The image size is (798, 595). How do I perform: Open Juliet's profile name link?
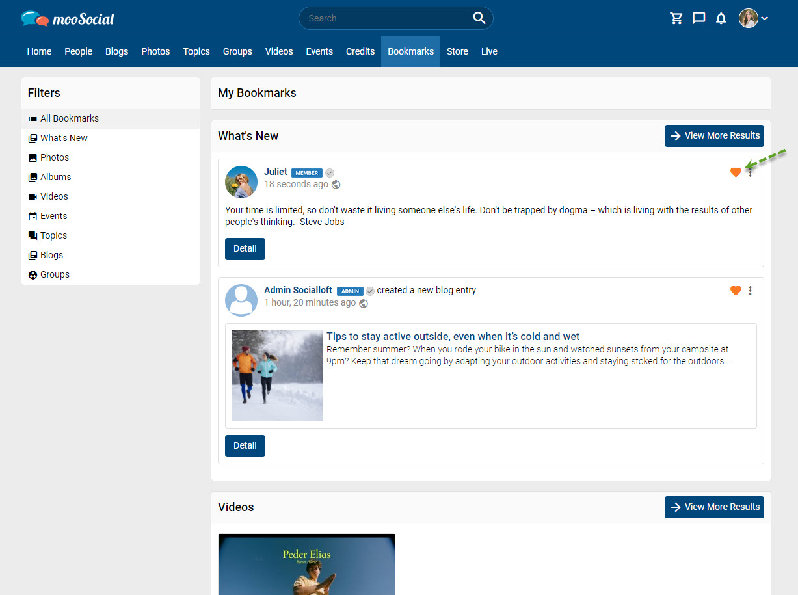click(x=276, y=172)
